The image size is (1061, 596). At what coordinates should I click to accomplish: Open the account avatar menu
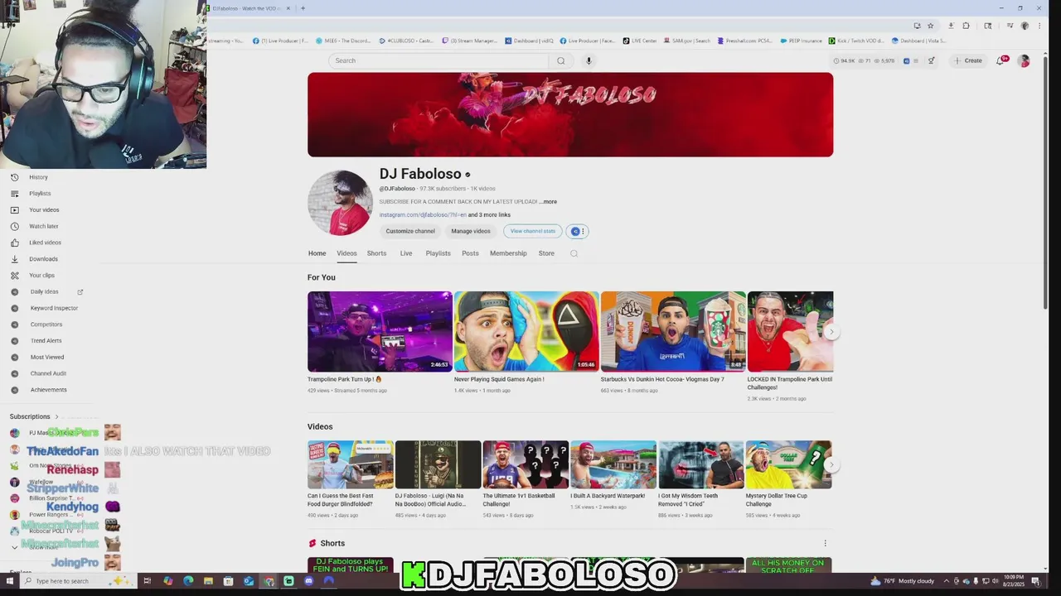pos(1024,60)
